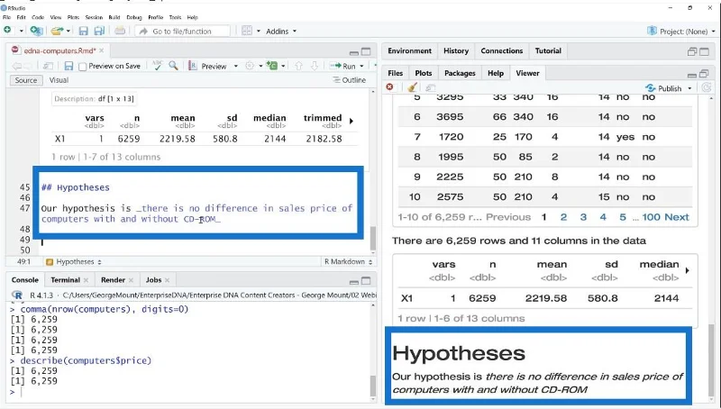Open Addins dropdown
Viewport: 721px width, 409px height.
tap(281, 32)
